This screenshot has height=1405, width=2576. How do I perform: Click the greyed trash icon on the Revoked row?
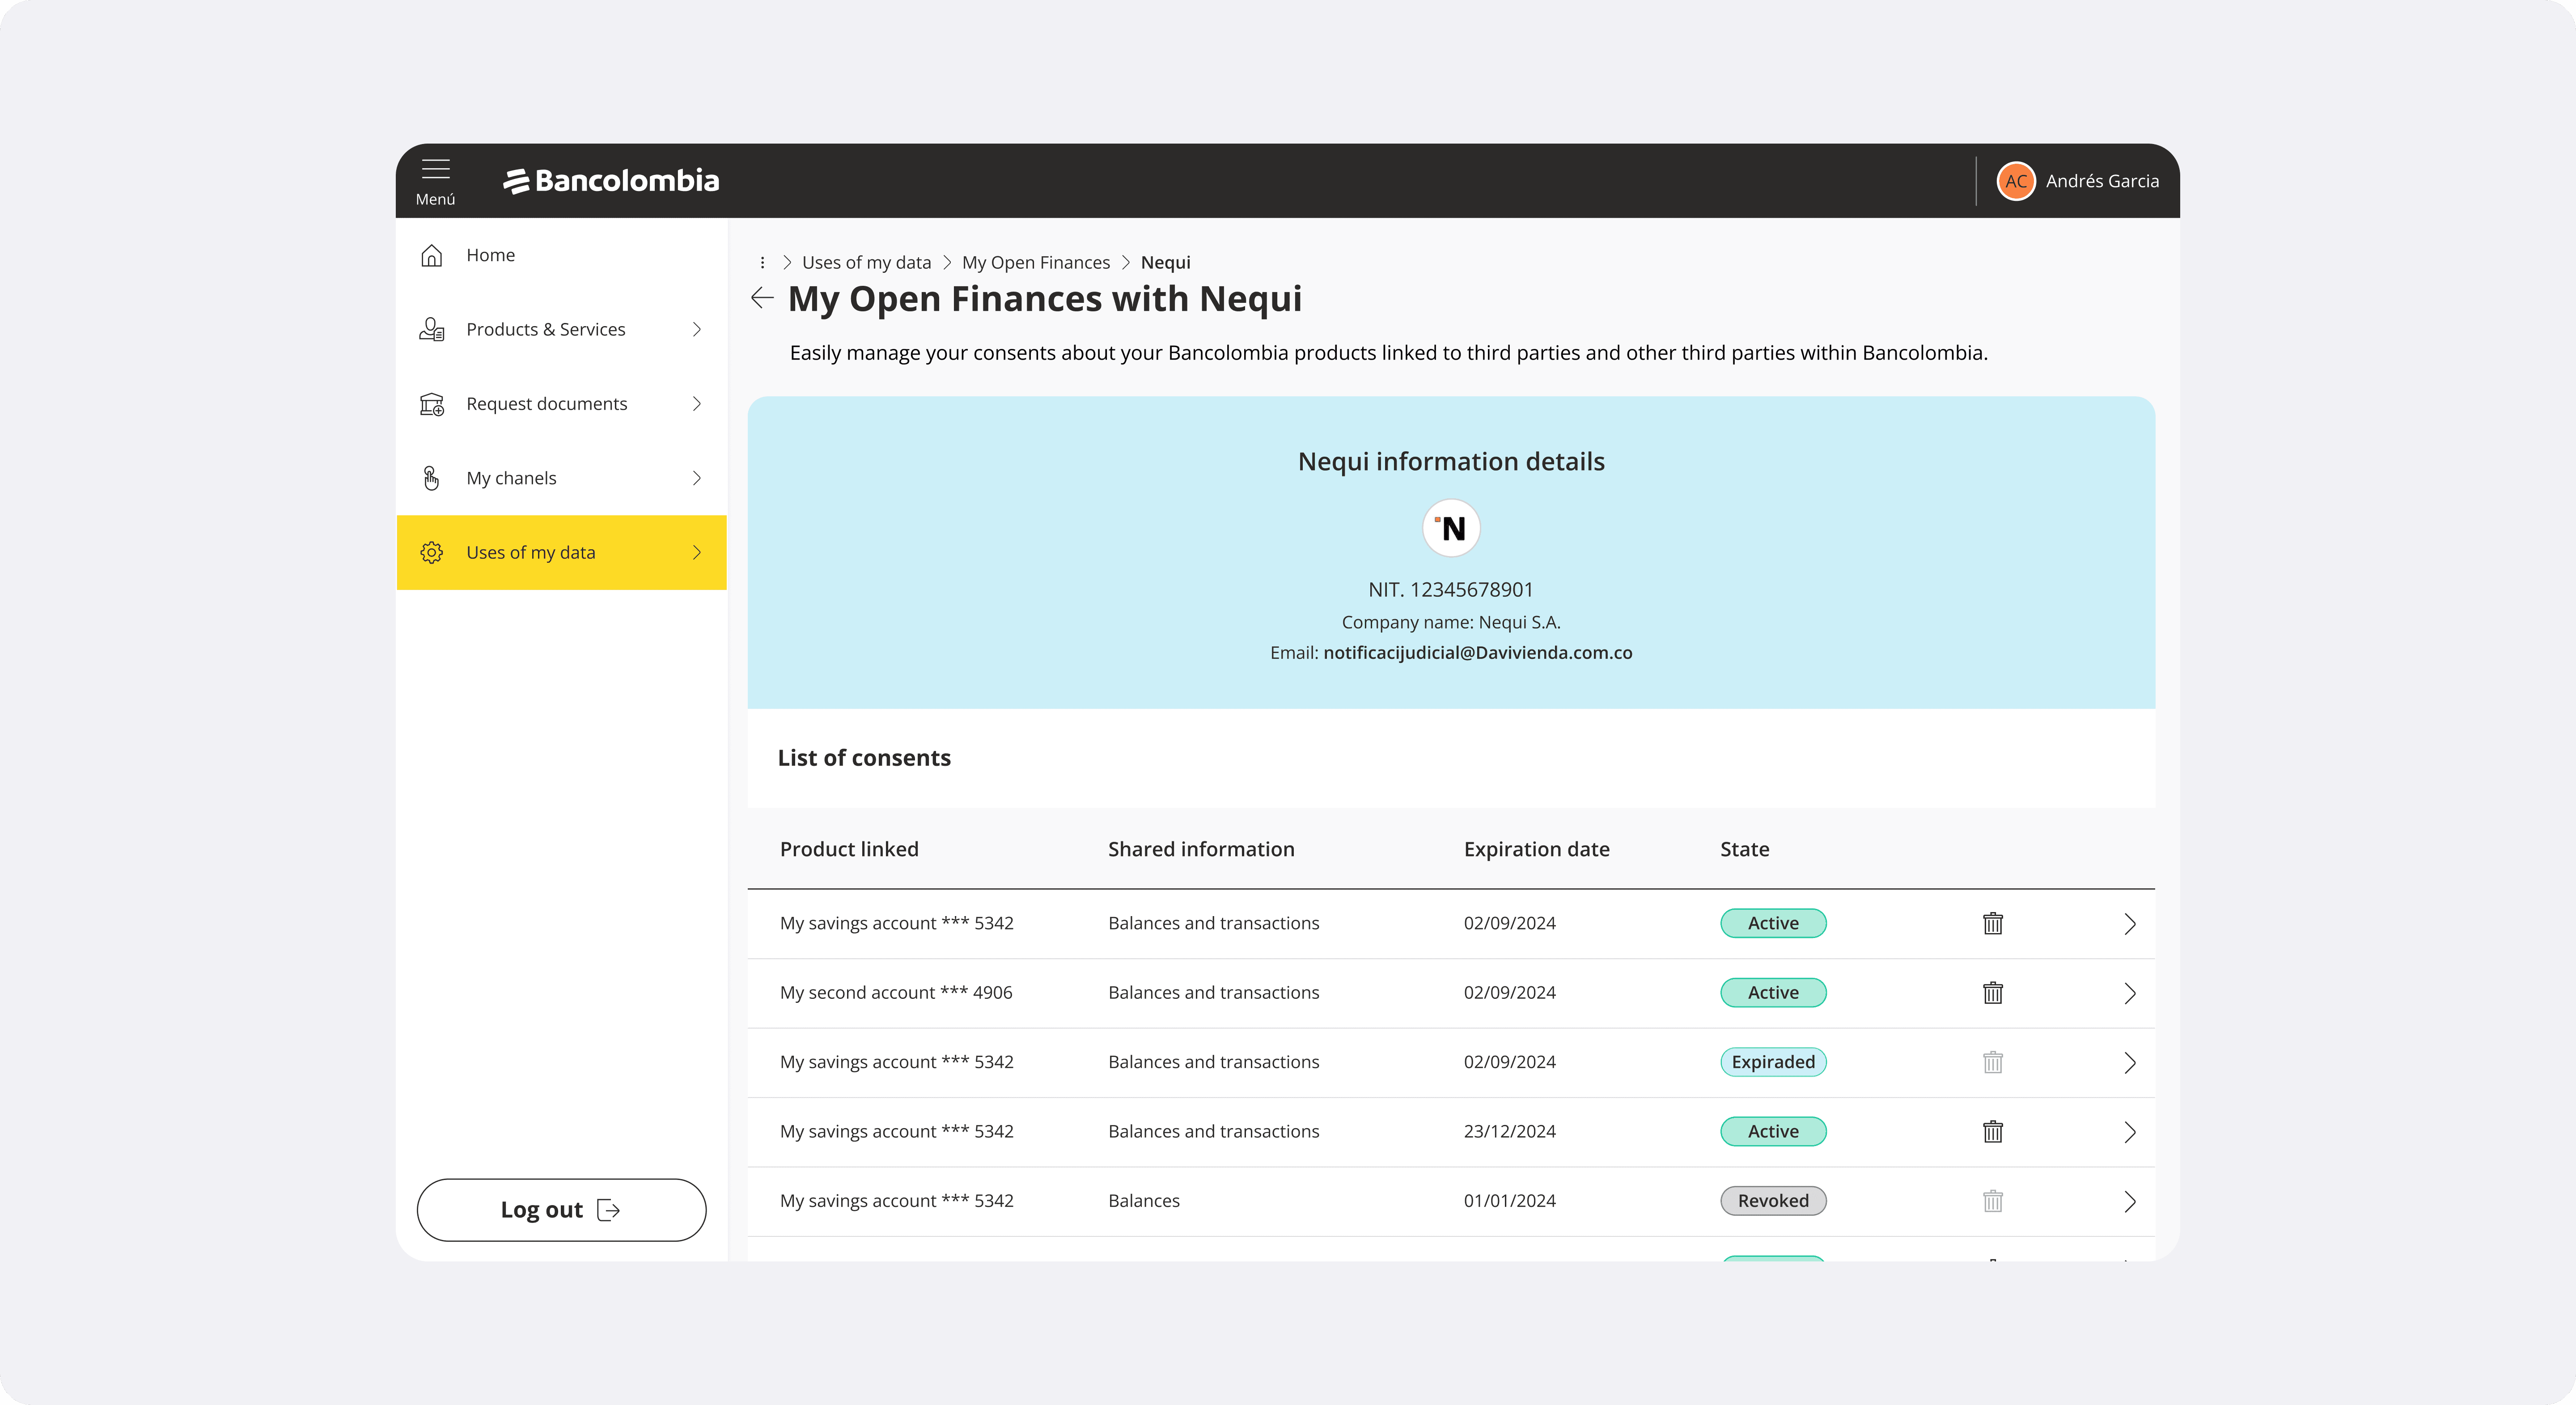1993,1200
